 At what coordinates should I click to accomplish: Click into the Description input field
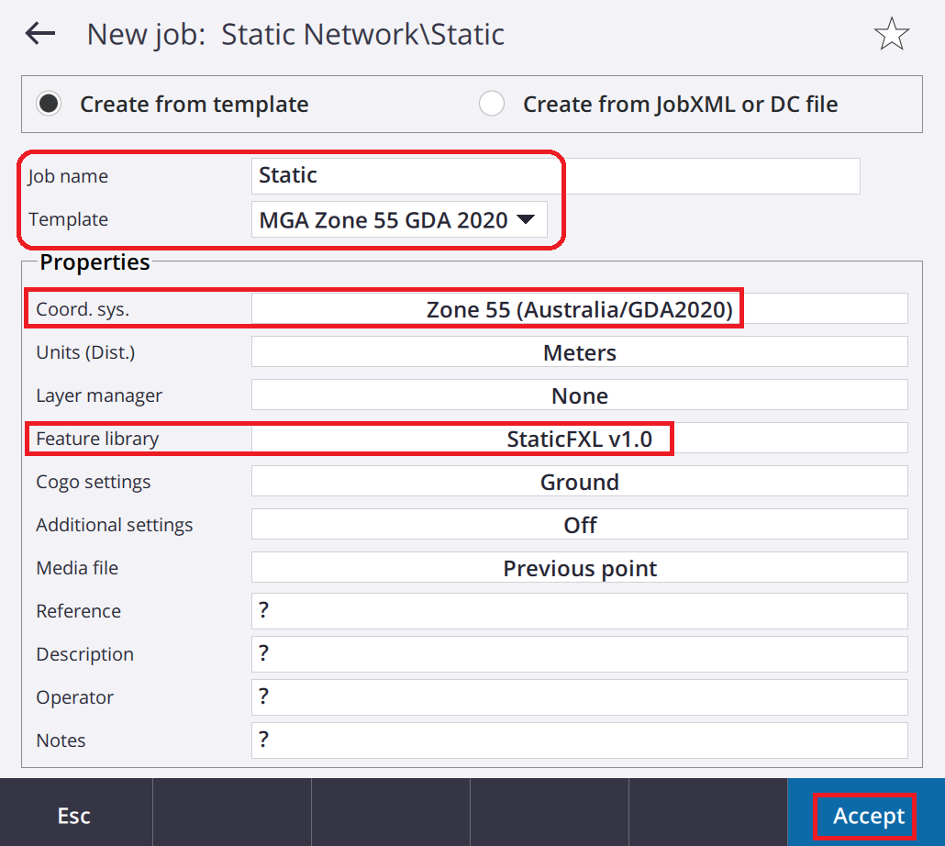coord(580,654)
